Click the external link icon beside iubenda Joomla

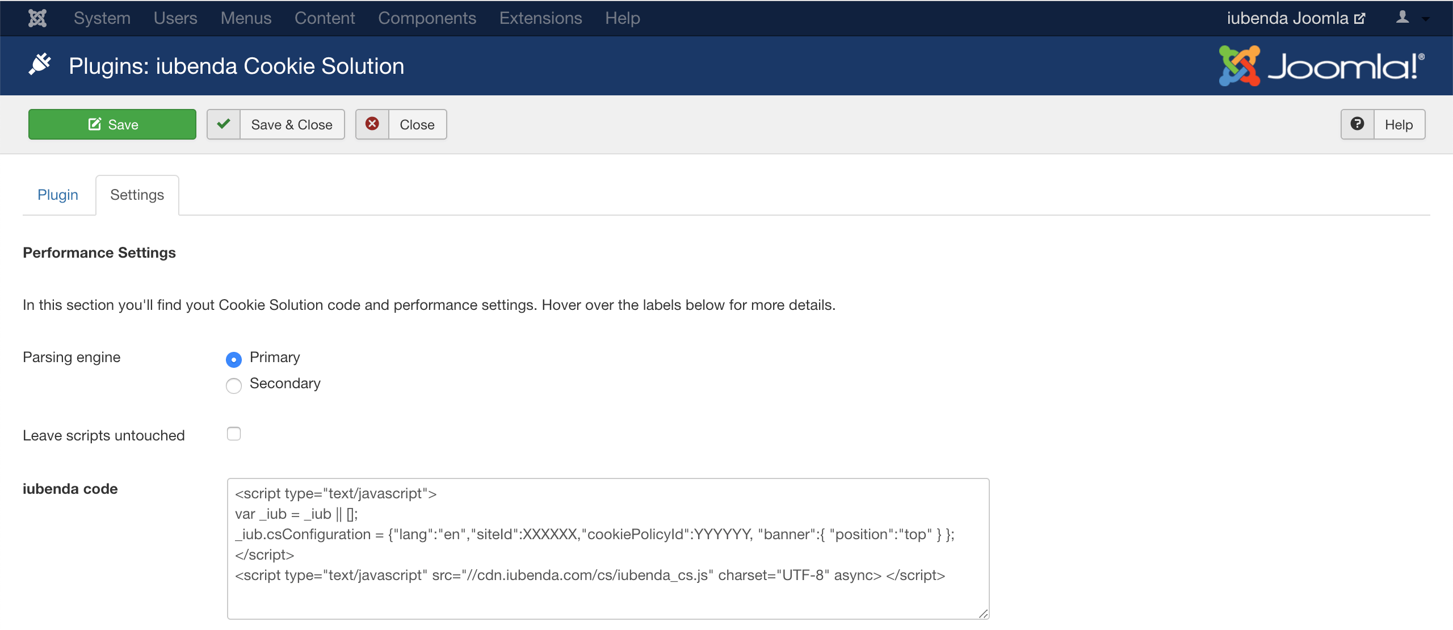pyautogui.click(x=1360, y=18)
